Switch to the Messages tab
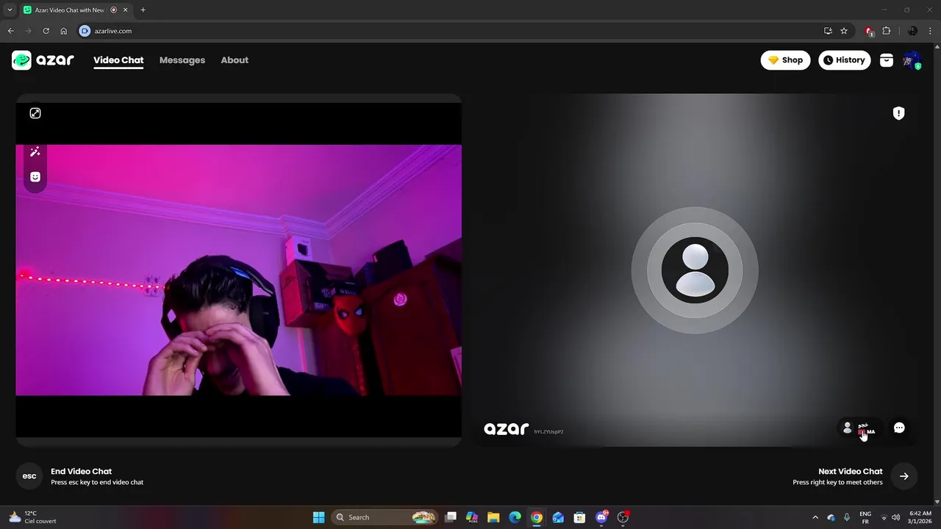941x529 pixels. click(182, 60)
